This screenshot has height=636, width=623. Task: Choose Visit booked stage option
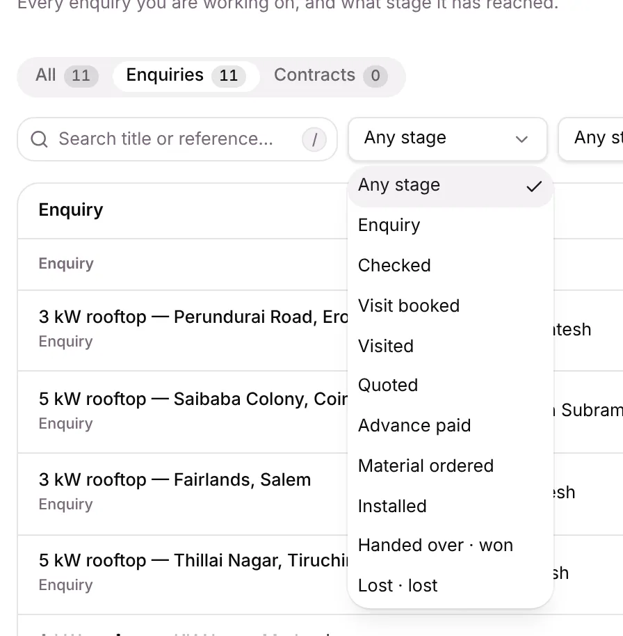tap(451, 306)
